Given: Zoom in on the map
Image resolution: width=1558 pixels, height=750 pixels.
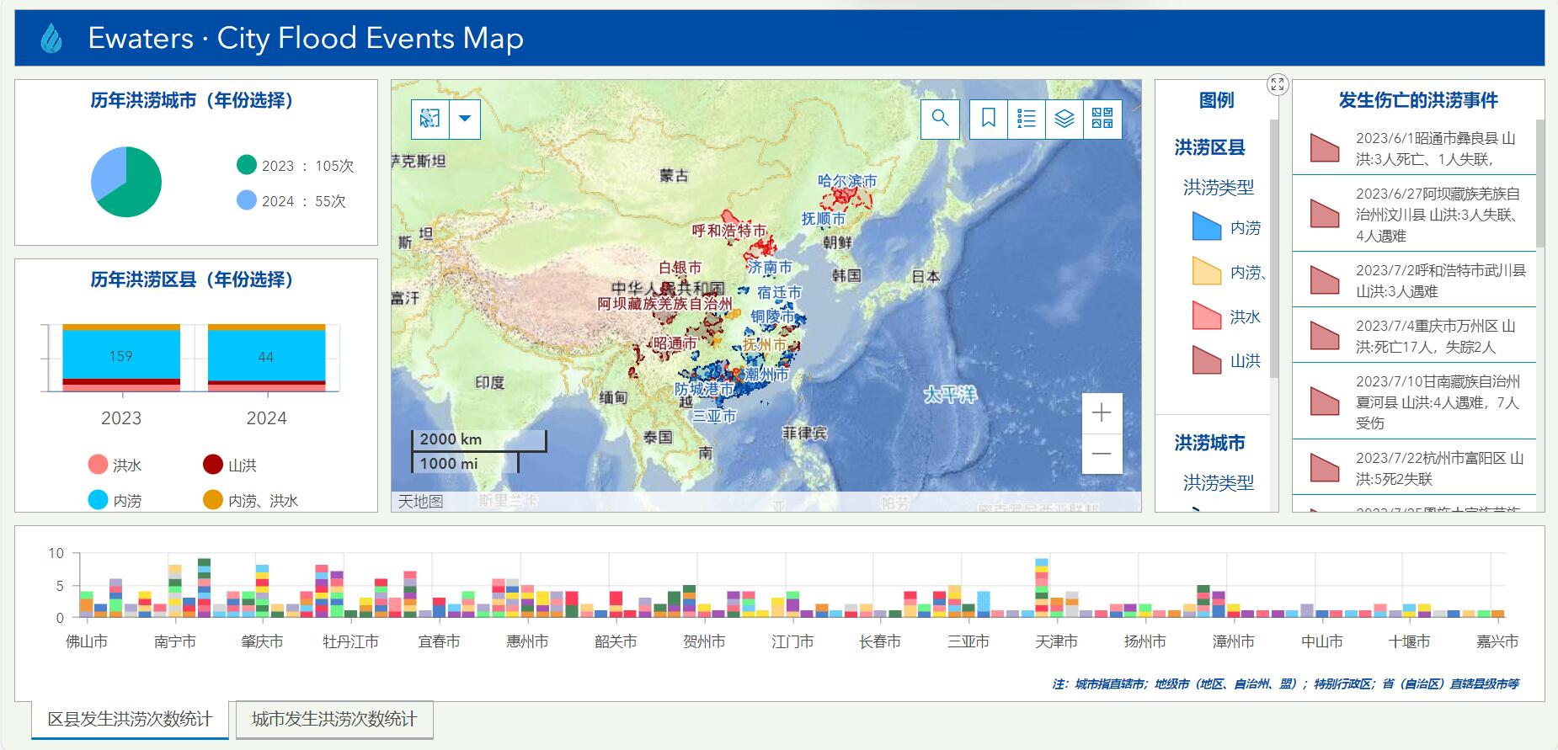Looking at the screenshot, I should (1102, 413).
